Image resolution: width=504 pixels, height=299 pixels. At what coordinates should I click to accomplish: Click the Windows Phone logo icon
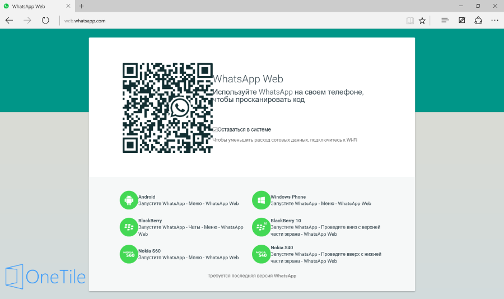(x=261, y=200)
